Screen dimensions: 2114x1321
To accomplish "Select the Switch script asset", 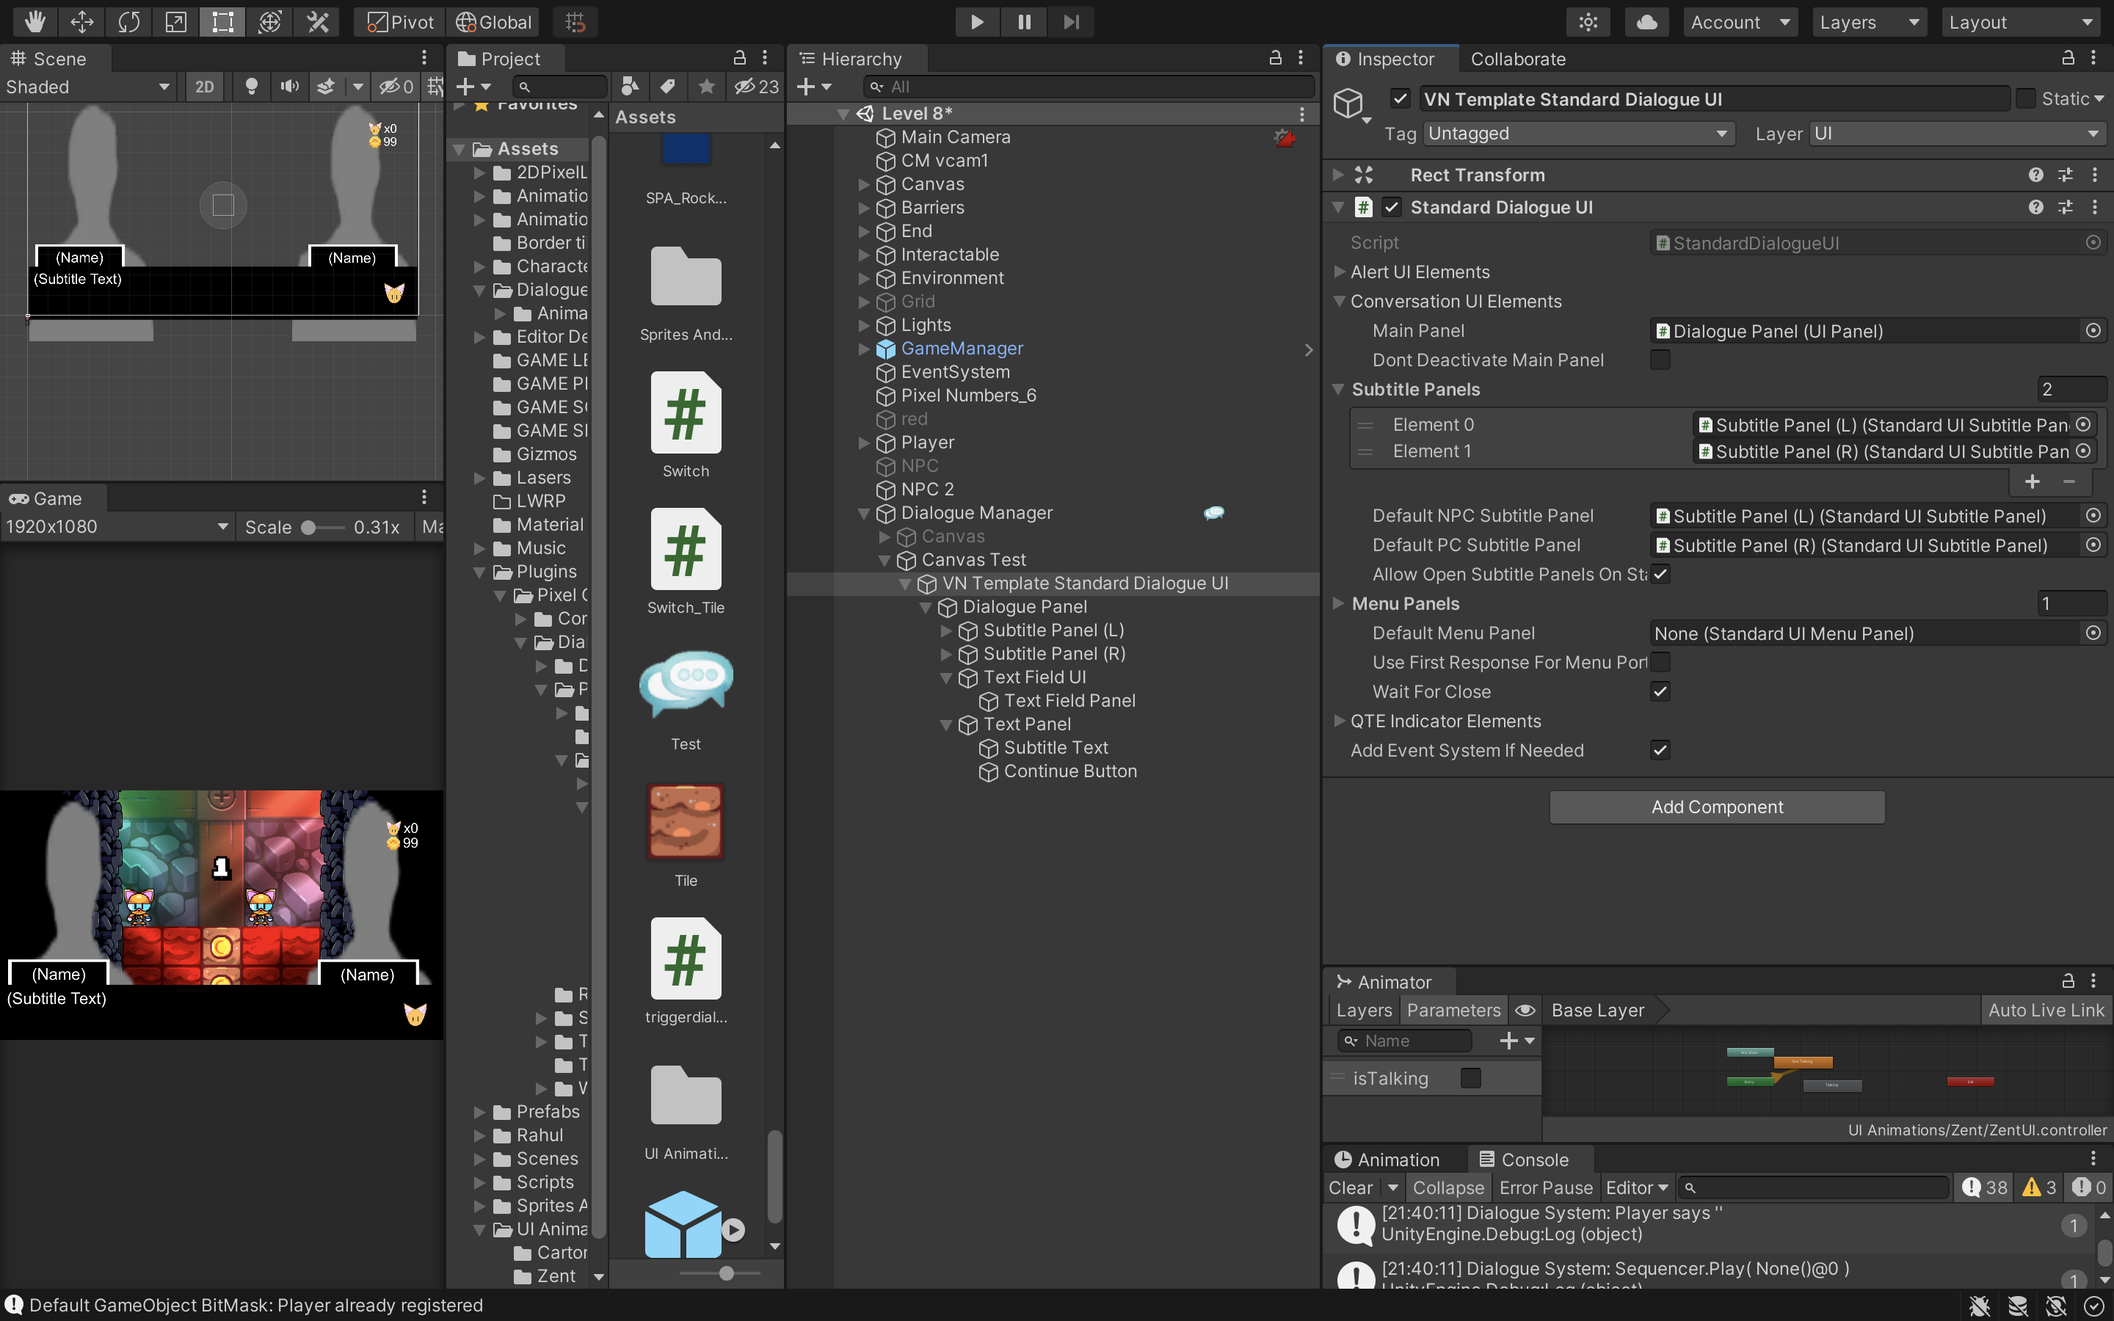I will click(686, 425).
